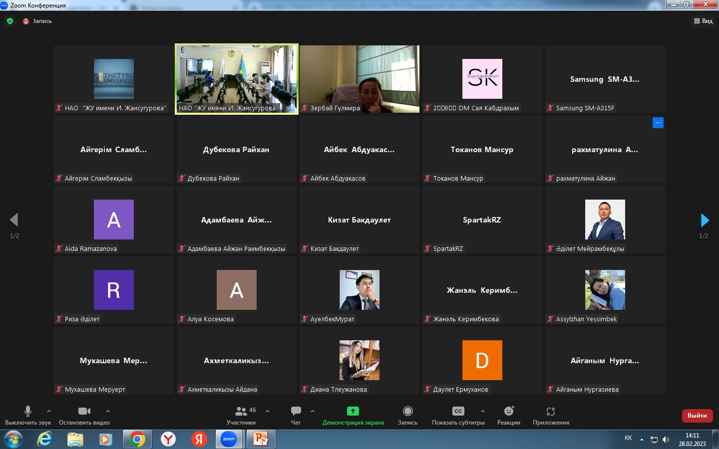Open the Chat panel
This screenshot has width=719, height=449.
point(296,415)
